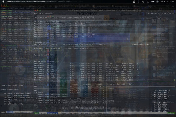Screen dimensions: 176x117
Task: Select container ID 4932dc305e9b
Action: pyautogui.click(x=39, y=65)
